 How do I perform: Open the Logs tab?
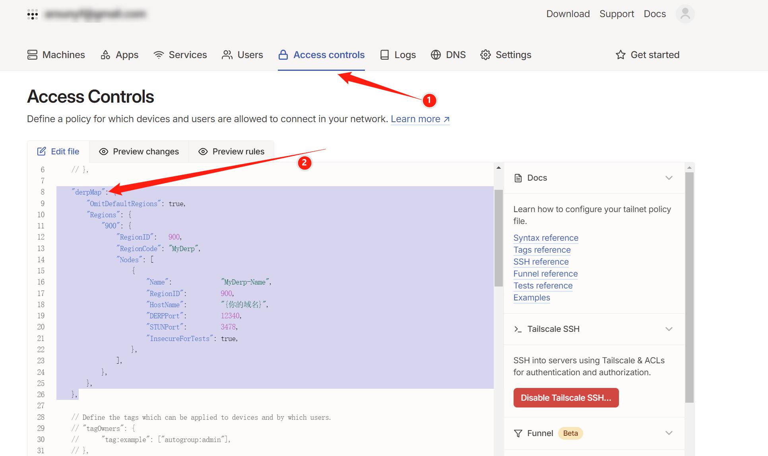coord(398,55)
